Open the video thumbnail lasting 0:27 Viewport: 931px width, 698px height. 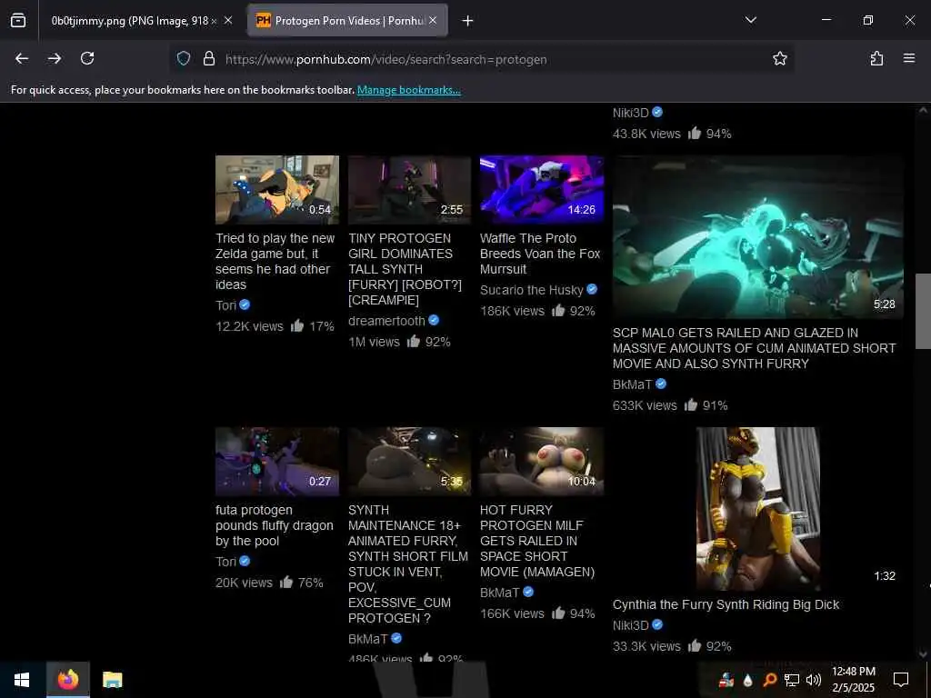[x=277, y=461]
